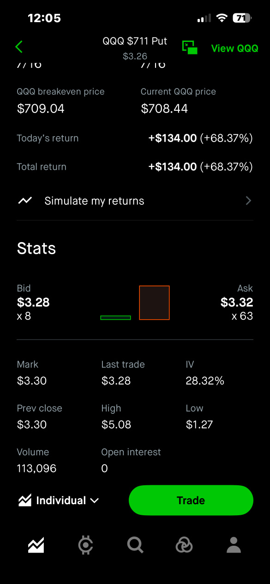The width and height of the screenshot is (270, 584).
Task: Open the Search magnifier tab
Action: (135, 545)
